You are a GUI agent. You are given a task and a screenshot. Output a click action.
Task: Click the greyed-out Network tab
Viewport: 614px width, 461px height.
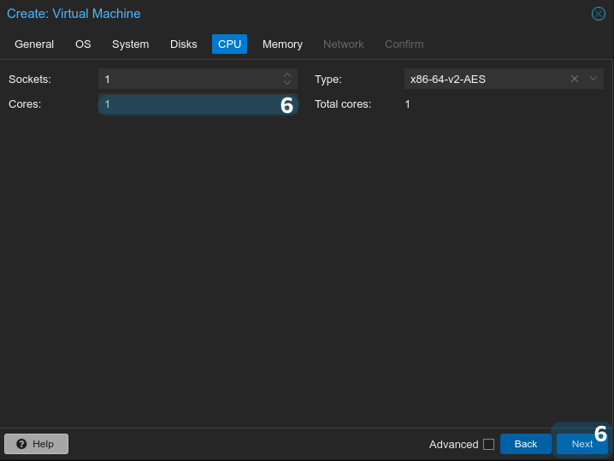pos(343,44)
